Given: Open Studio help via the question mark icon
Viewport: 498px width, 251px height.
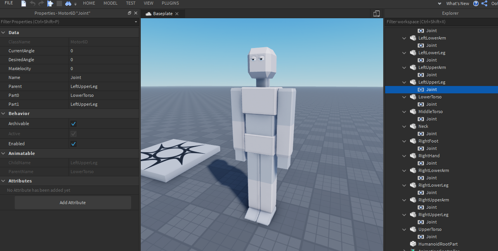Looking at the screenshot, I should click(x=476, y=3).
